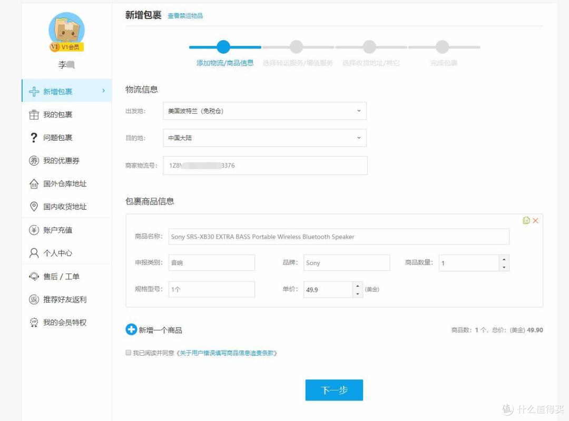Click the 选择收货地址/其它 step label

point(371,63)
